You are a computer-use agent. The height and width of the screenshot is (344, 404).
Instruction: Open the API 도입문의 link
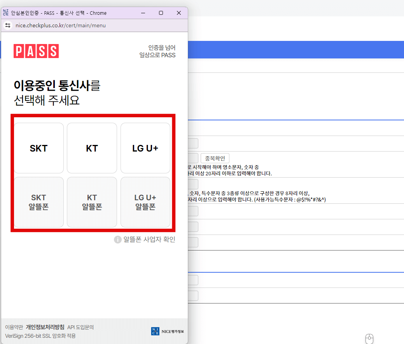coord(80,327)
